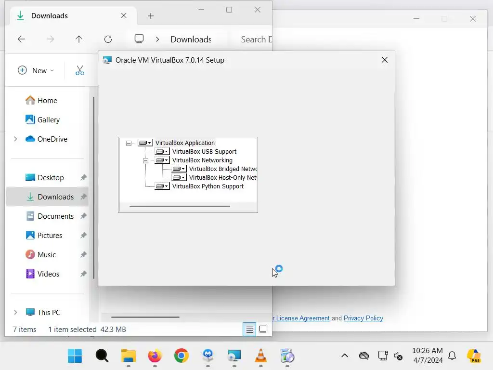Image resolution: width=493 pixels, height=370 pixels.
Task: Open the New dropdown in File Explorer
Action: pyautogui.click(x=36, y=70)
